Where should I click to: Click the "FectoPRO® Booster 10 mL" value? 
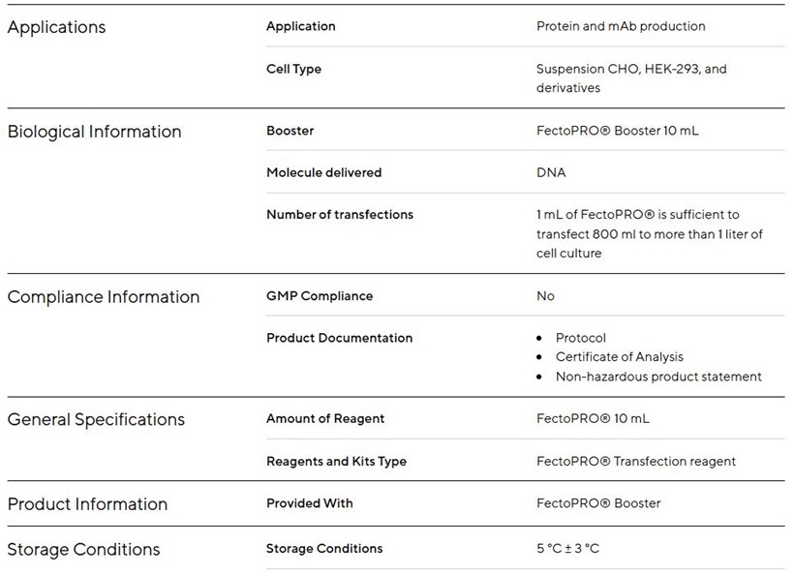pyautogui.click(x=617, y=131)
